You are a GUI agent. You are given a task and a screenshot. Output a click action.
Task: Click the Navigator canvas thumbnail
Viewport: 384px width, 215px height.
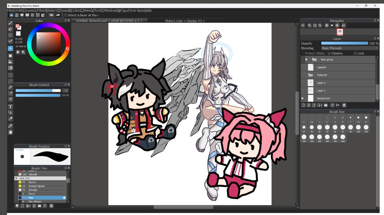coord(340,32)
